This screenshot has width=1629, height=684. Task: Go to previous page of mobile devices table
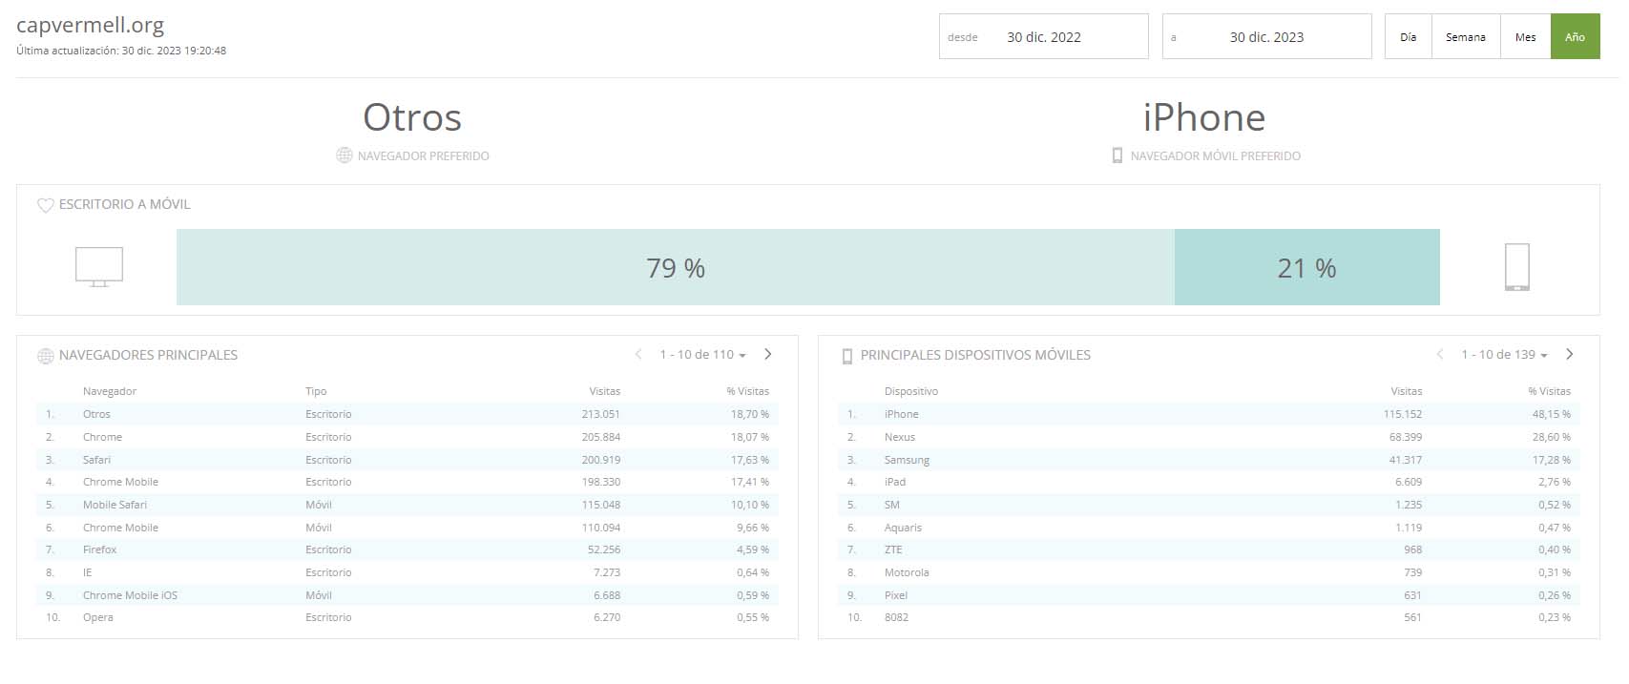pyautogui.click(x=1440, y=354)
